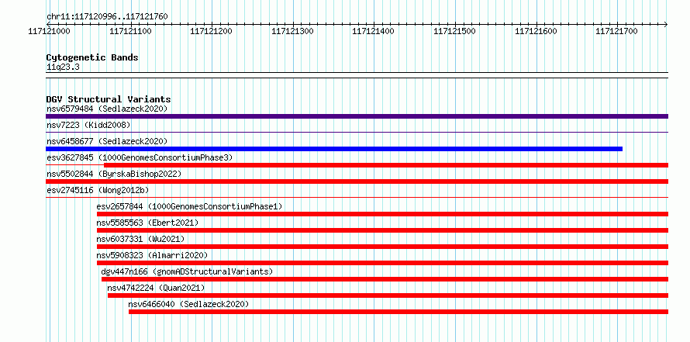Click the left arrowhead of the ruler
This screenshot has height=342, width=690.
click(x=48, y=24)
